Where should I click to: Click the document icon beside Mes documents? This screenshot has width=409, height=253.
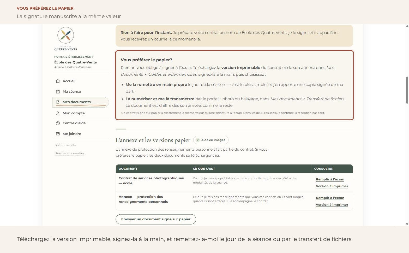58,102
